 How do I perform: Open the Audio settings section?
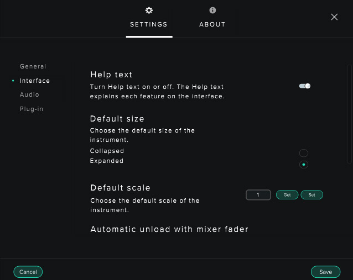tap(29, 94)
